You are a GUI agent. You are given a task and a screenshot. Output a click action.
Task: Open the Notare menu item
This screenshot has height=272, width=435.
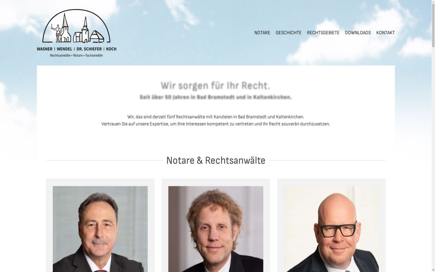click(x=262, y=33)
